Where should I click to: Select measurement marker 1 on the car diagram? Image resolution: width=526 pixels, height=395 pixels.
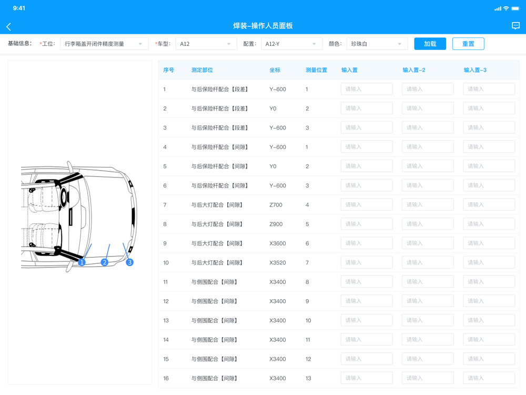(x=82, y=262)
